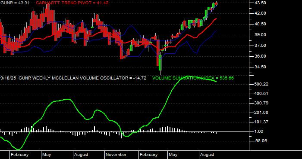Screen dimensions: 302x159
Task: Click the 500.22 indicator axis value
Action: pyautogui.click(x=261, y=84)
